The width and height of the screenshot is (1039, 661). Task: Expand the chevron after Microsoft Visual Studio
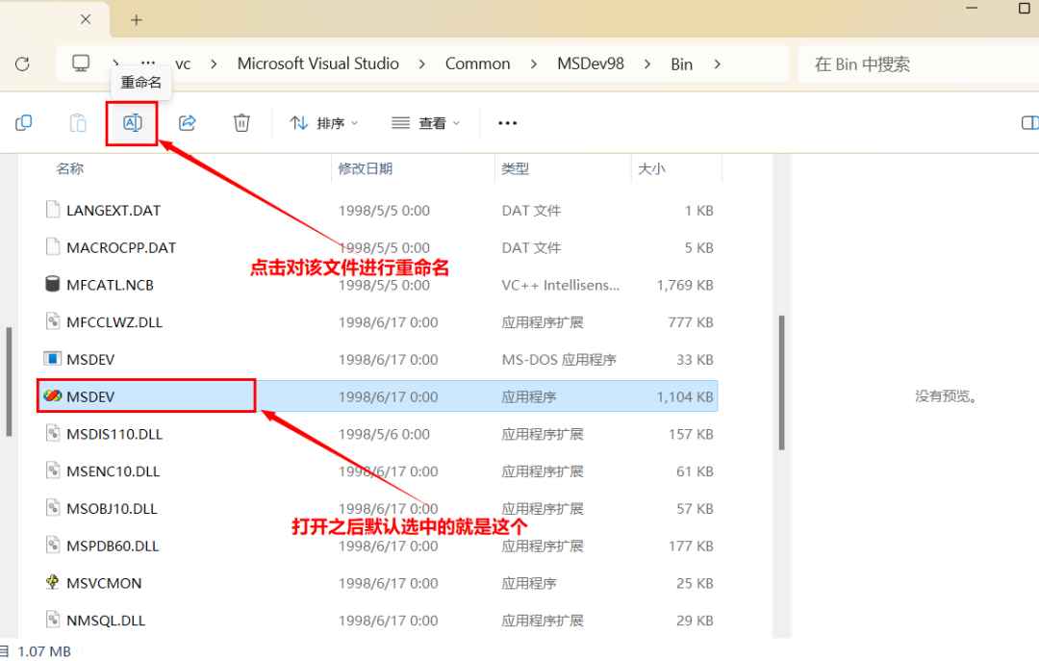[422, 64]
